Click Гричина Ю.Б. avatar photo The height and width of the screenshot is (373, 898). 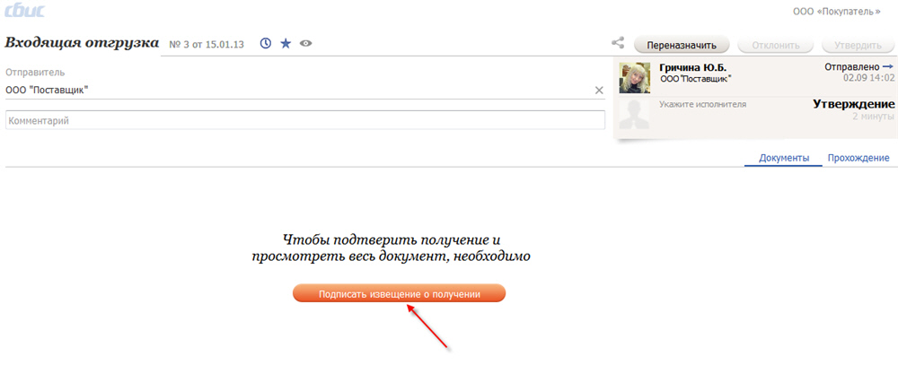click(x=635, y=78)
